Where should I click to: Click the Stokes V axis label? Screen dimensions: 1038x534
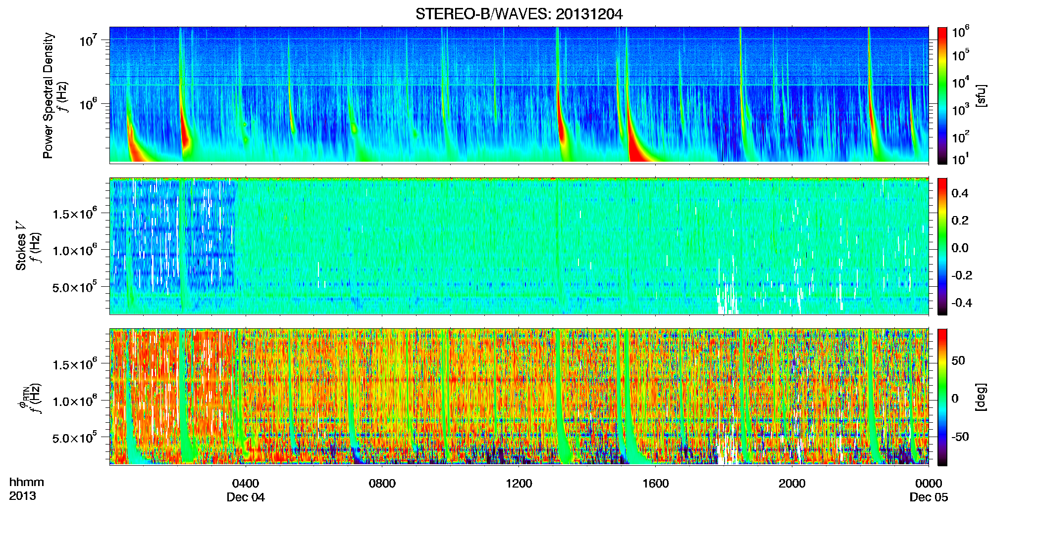(21, 246)
